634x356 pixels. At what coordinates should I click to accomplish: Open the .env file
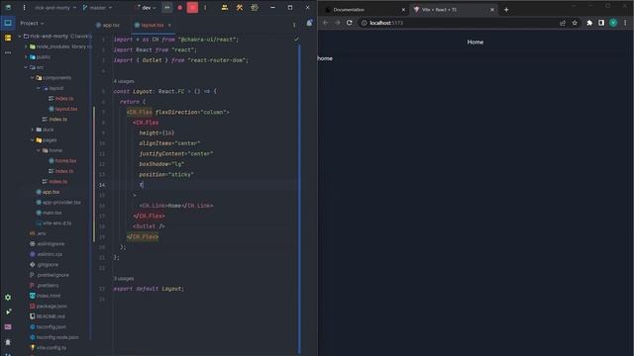[38, 233]
